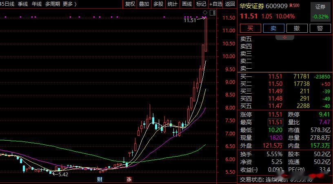Switch to 季线 quarterly chart
This screenshot has height=184, width=333.
[23, 4]
